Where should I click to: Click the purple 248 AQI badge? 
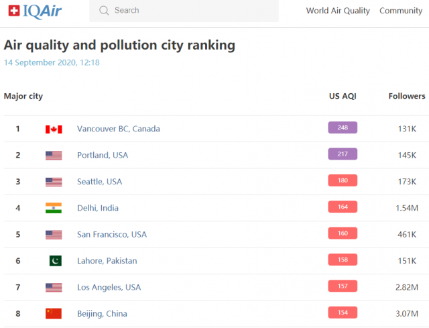tap(343, 127)
